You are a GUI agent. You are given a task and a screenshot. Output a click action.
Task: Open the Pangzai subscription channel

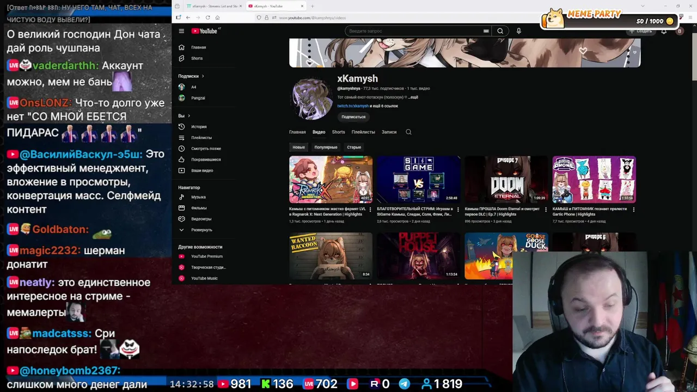pos(198,98)
